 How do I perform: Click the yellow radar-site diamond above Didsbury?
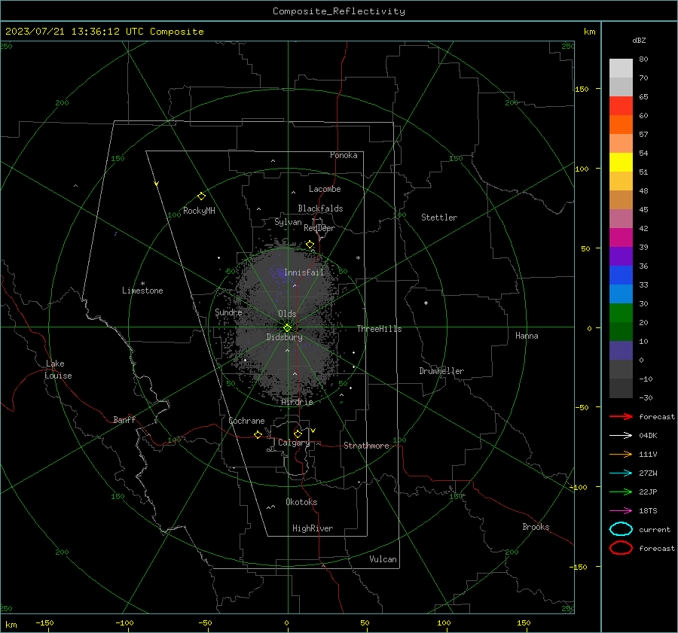click(287, 328)
